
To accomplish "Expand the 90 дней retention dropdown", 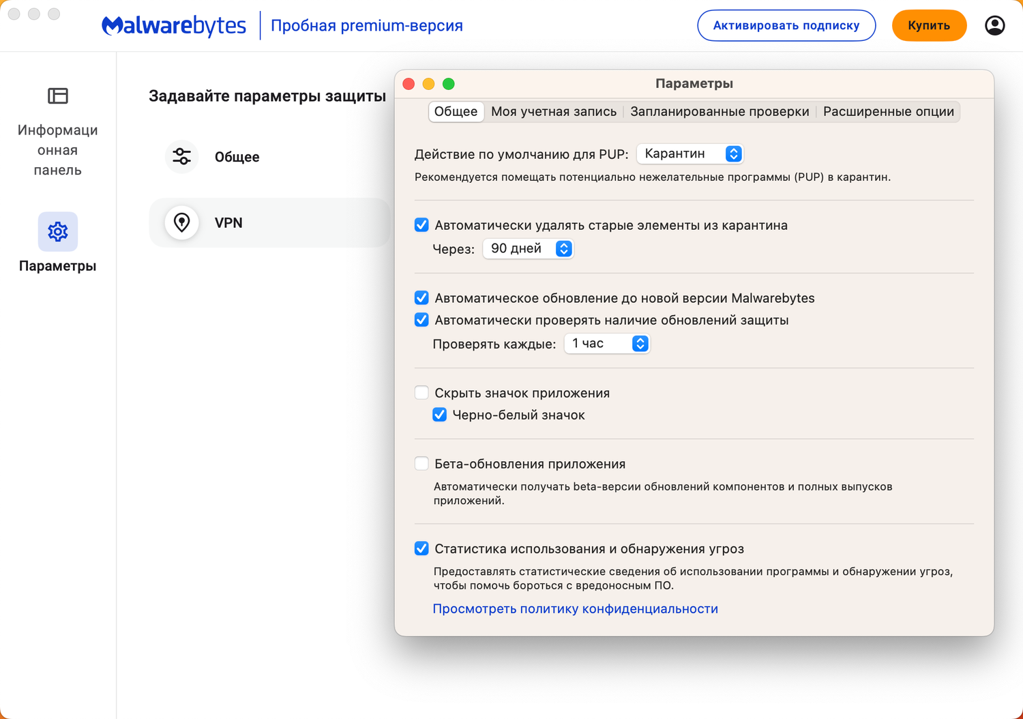I will pyautogui.click(x=528, y=249).
